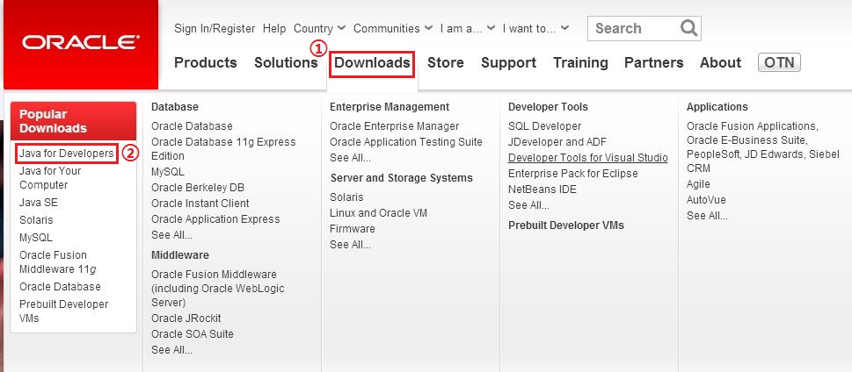Open the Help link
Viewport: 852px width, 372px height.
point(274,28)
